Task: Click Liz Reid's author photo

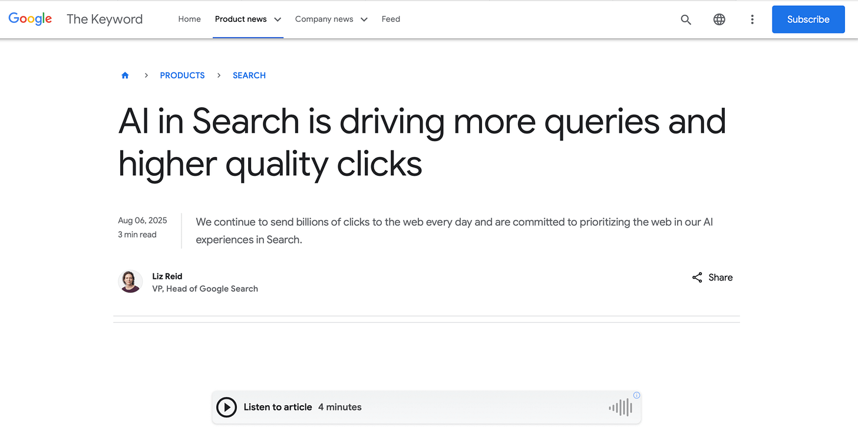Action: click(130, 282)
